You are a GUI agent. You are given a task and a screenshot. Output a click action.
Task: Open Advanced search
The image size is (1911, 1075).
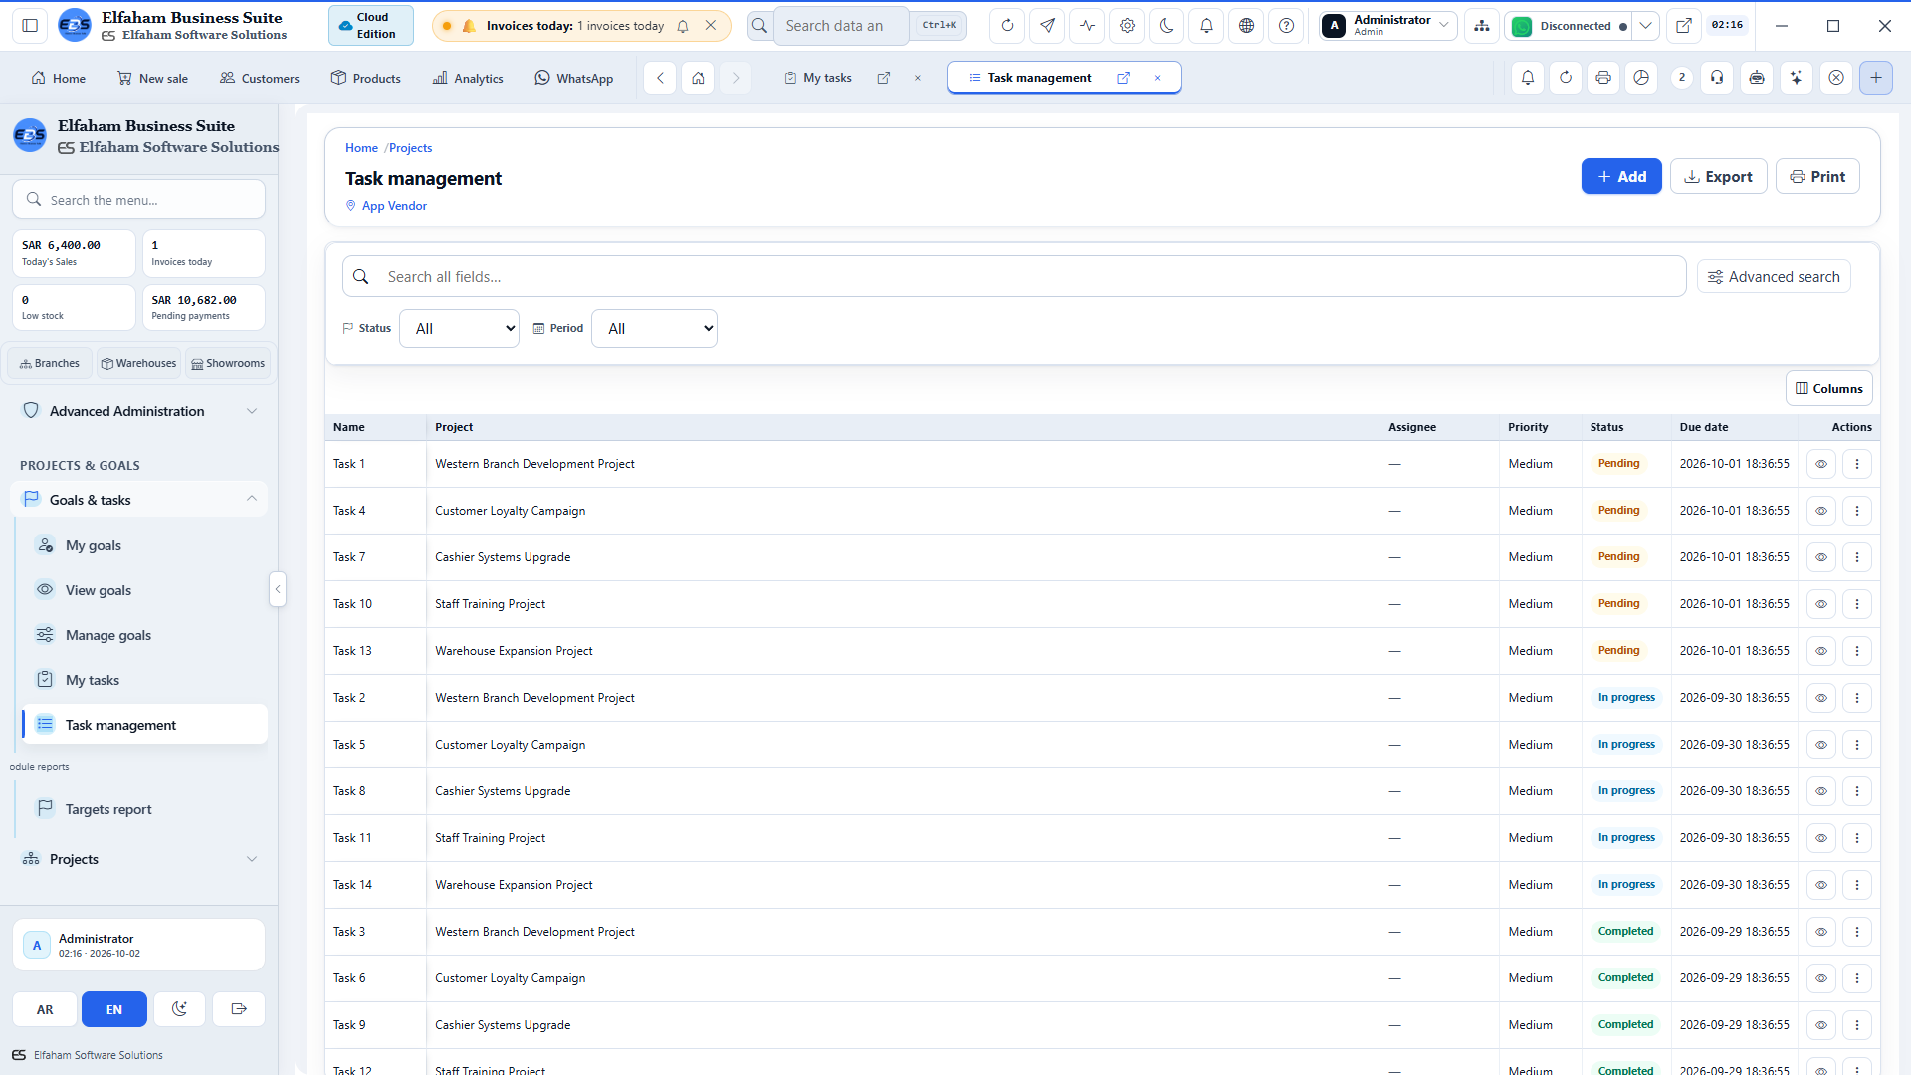pos(1774,277)
